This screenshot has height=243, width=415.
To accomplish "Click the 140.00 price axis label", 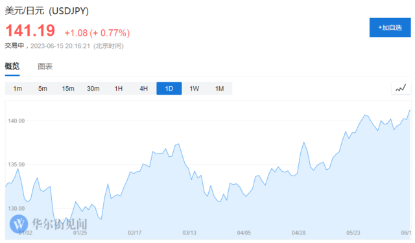I will coord(16,121).
